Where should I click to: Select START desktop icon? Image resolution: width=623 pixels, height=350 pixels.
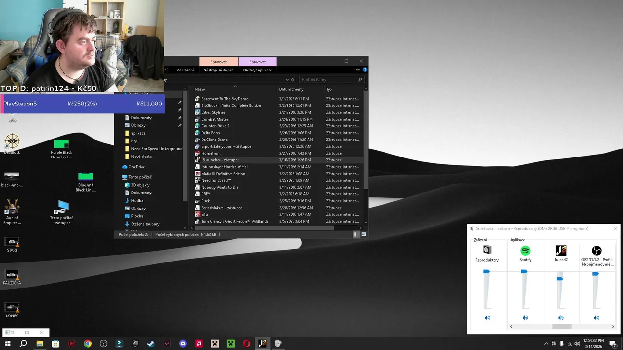tap(12, 244)
